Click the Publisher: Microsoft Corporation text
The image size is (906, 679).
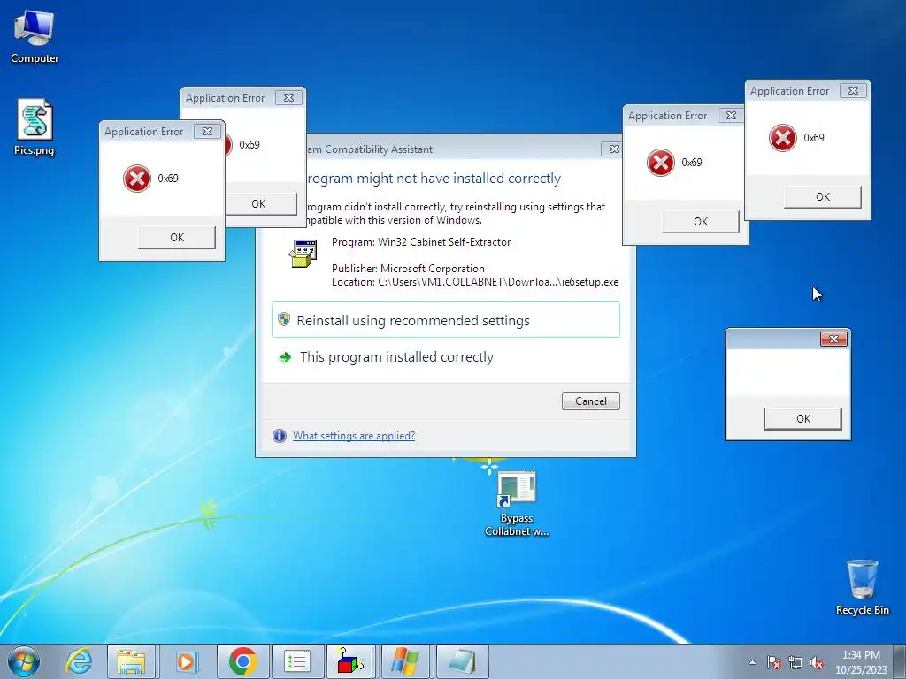tap(408, 269)
